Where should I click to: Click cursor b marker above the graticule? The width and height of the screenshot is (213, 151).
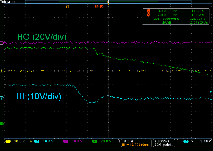(x=102, y=6)
